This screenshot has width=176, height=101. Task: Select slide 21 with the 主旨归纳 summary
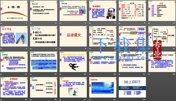click(73, 87)
